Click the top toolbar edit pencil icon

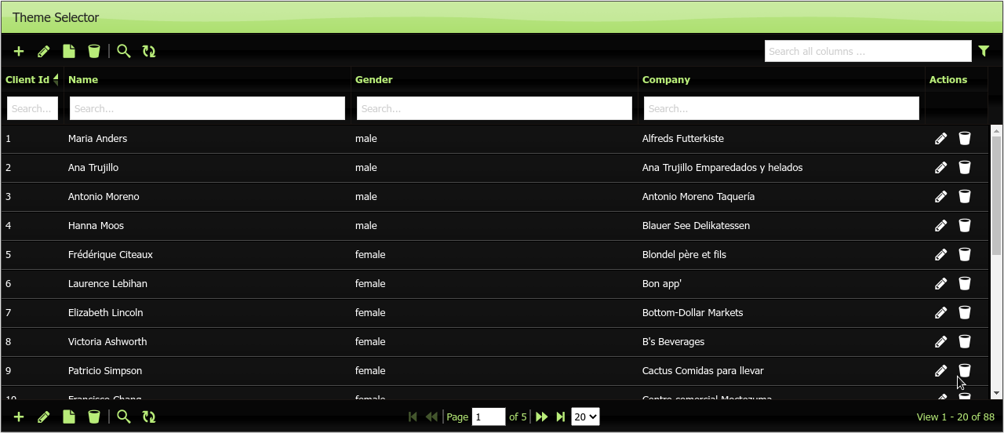(x=44, y=52)
